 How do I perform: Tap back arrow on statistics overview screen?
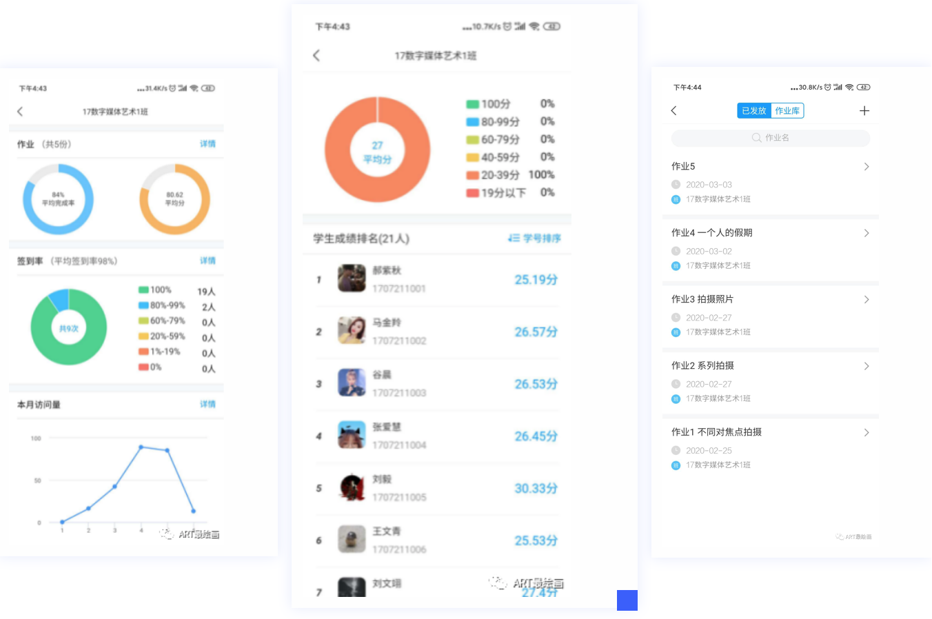click(20, 112)
